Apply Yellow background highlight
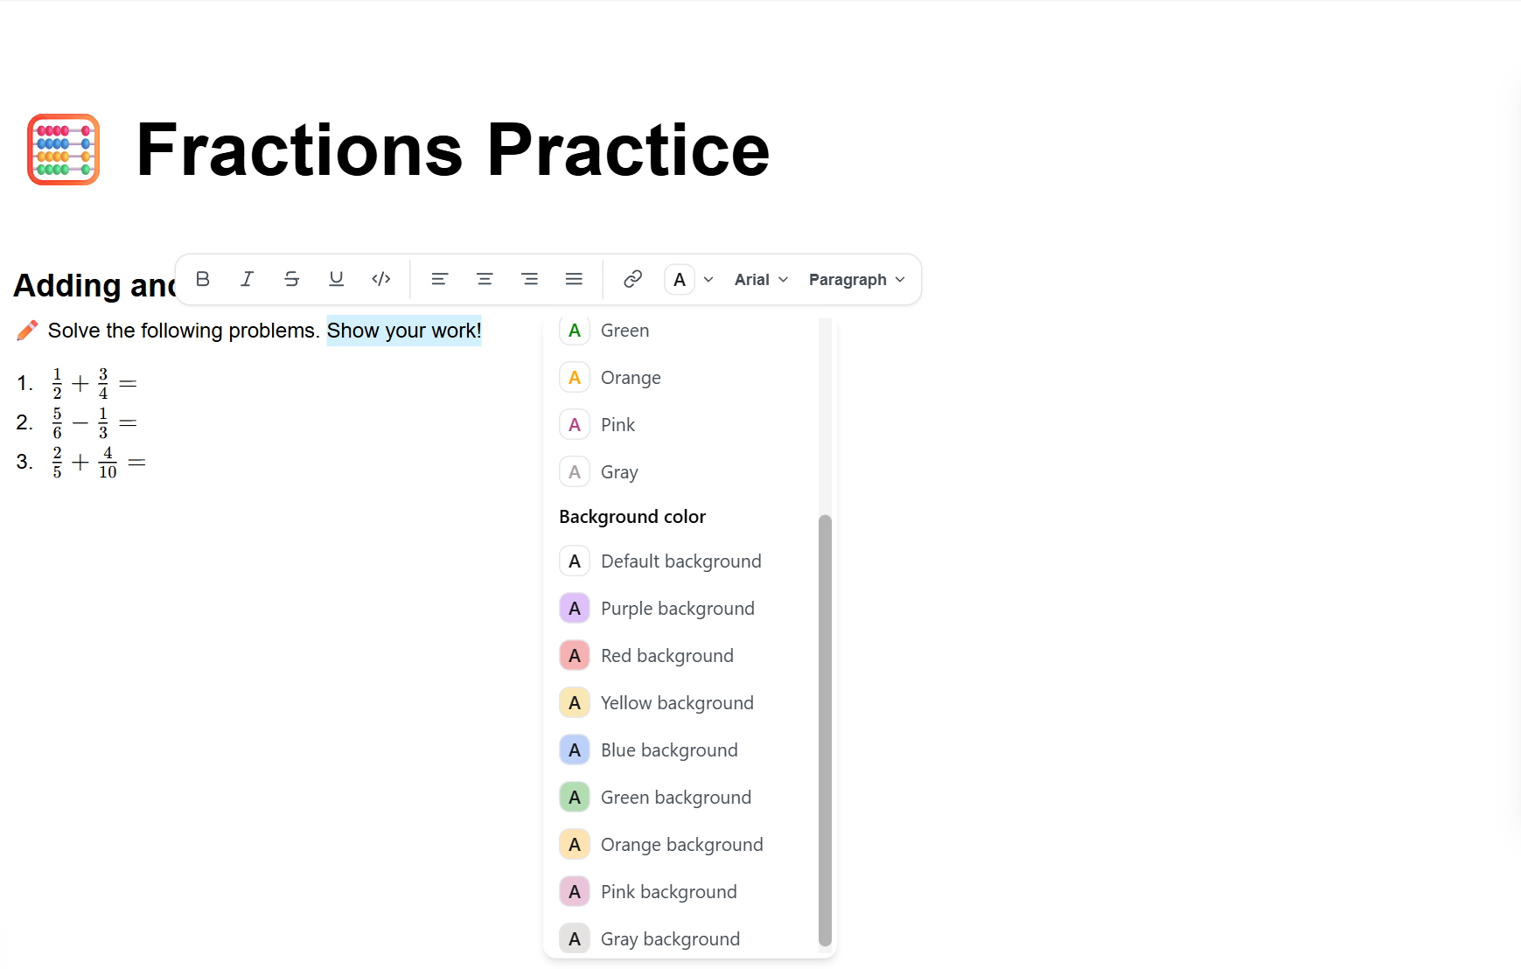1521x969 pixels. [x=677, y=703]
